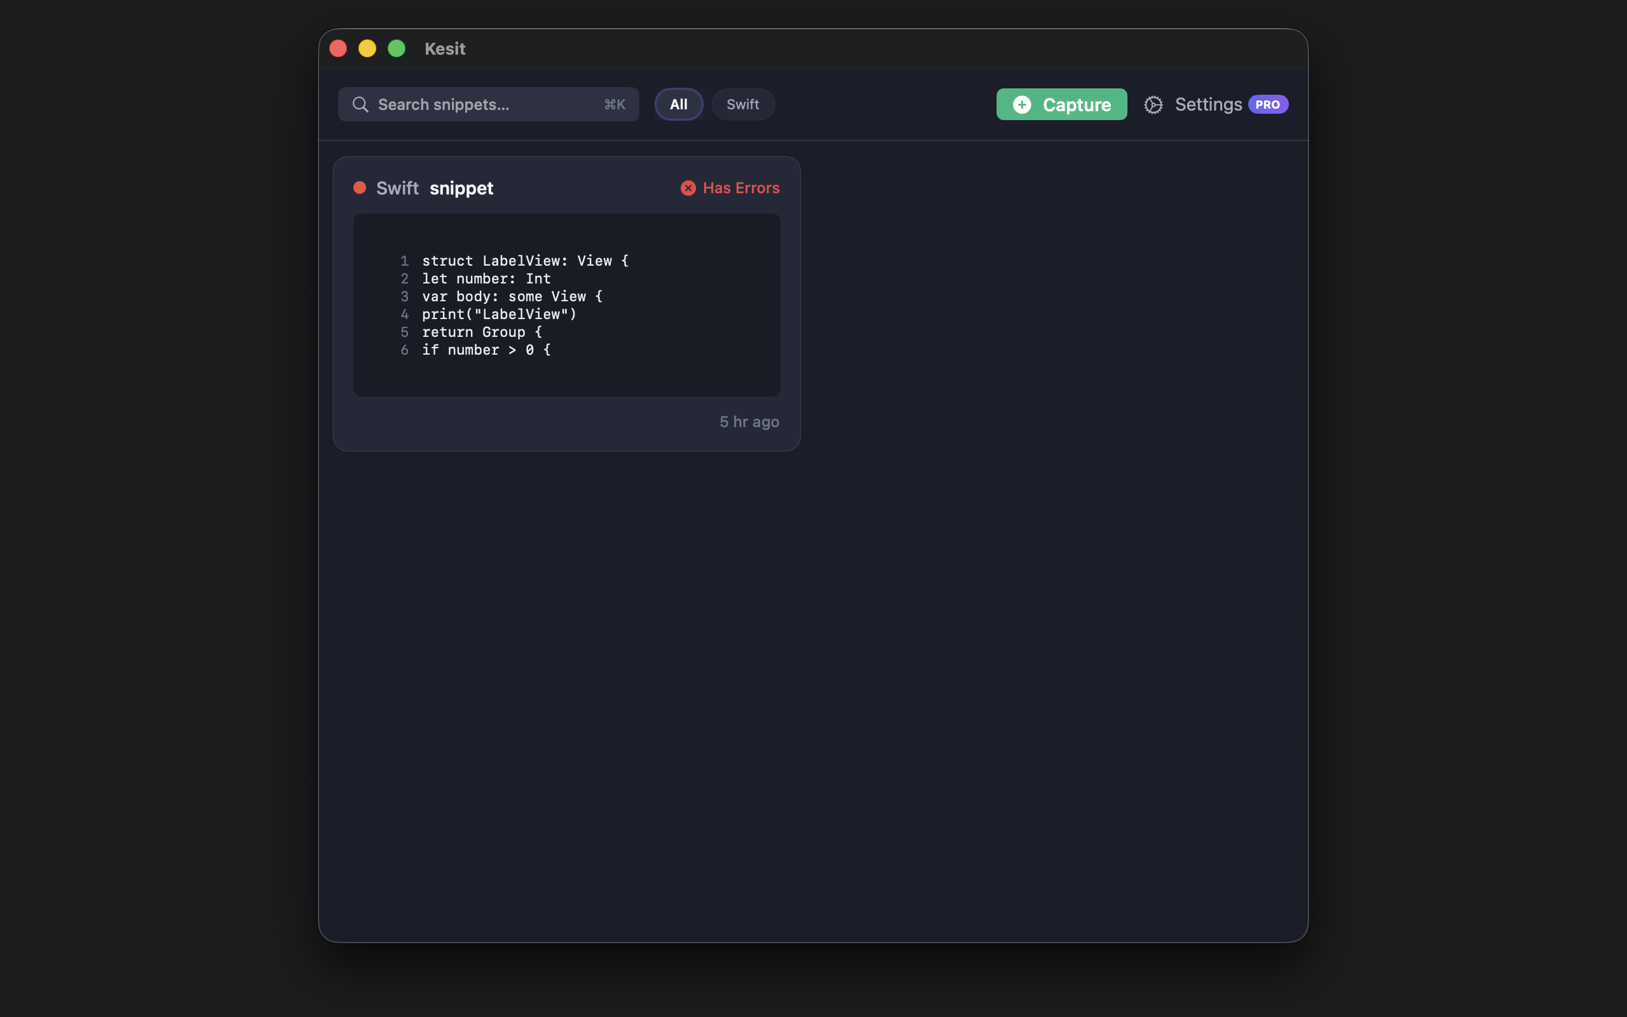The width and height of the screenshot is (1627, 1017).
Task: Collapse the error details on the card
Action: pyautogui.click(x=730, y=188)
